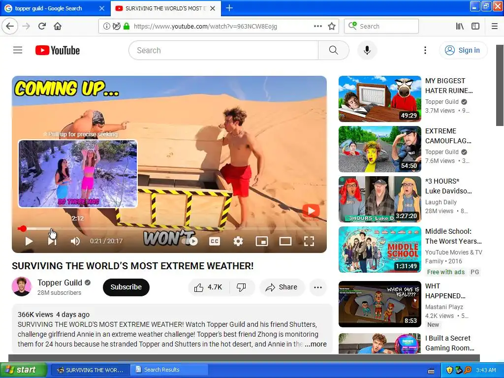
Task: Subscribe to Topper Guild
Action: (126, 287)
